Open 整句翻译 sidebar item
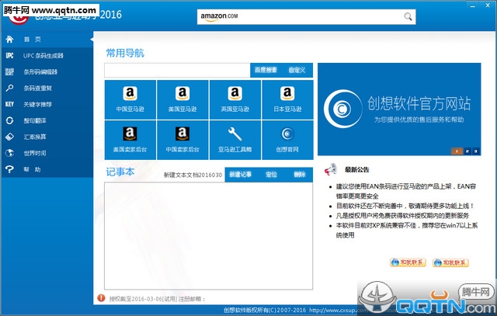 (47, 121)
